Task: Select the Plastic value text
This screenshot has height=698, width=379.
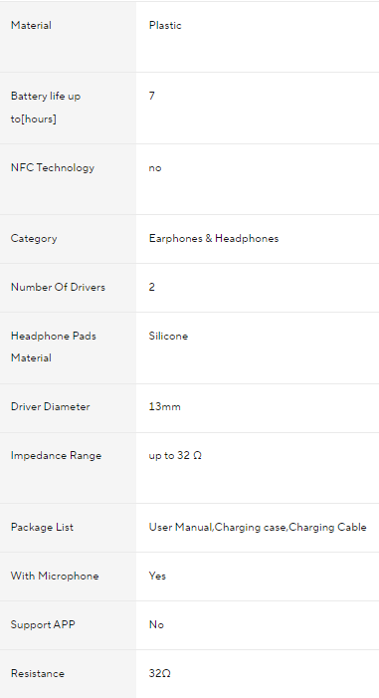Action: (165, 25)
